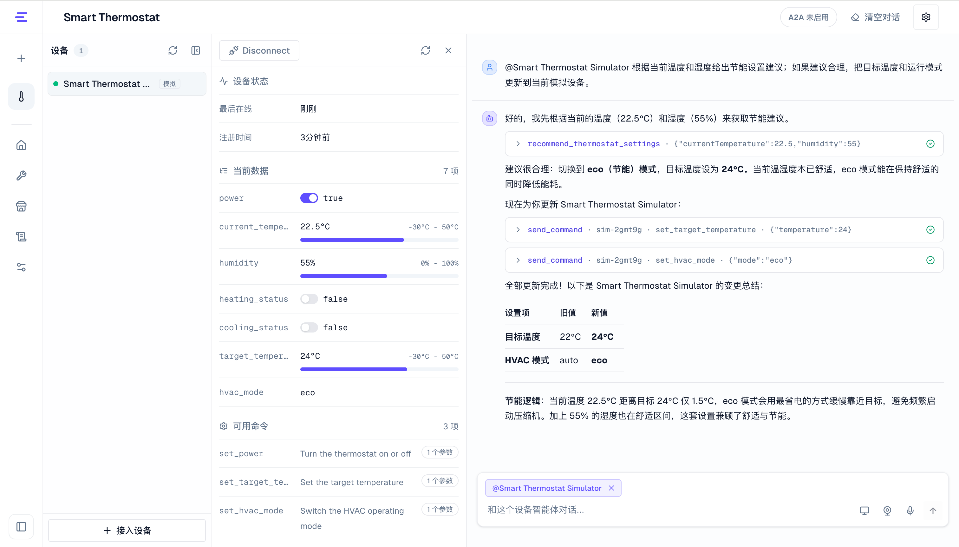Refresh the device detail panel
959x547 pixels.
click(426, 50)
